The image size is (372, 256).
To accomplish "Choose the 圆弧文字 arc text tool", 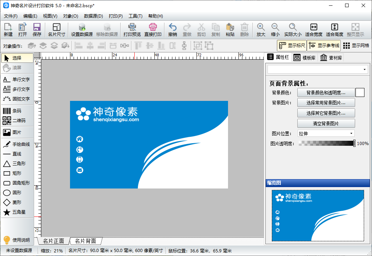I will click(x=17, y=99).
